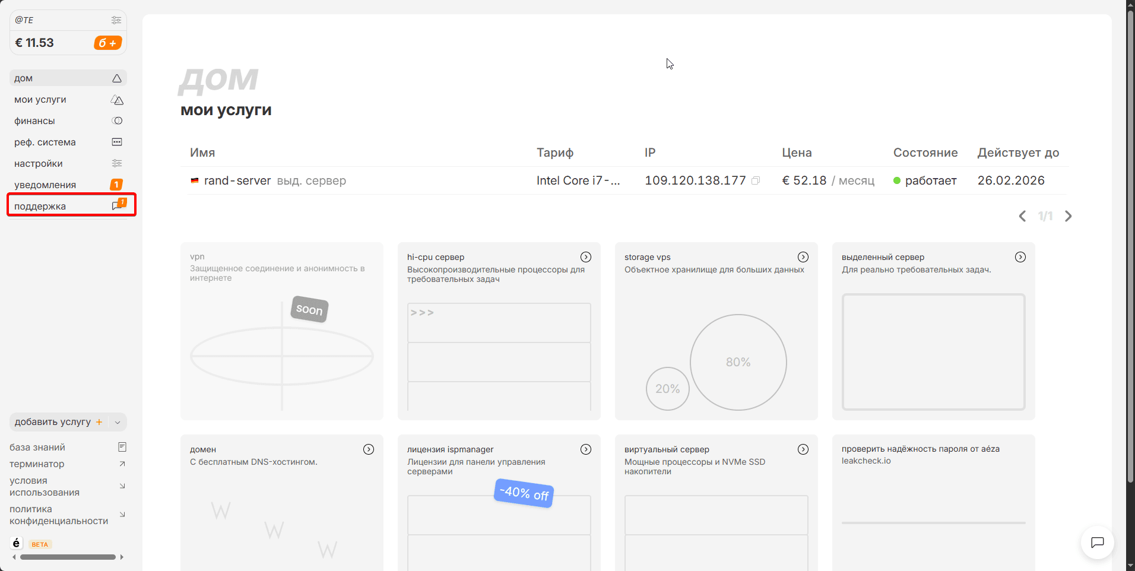Click the sidebar horizontal scrollbar
The image size is (1135, 571).
(x=68, y=557)
